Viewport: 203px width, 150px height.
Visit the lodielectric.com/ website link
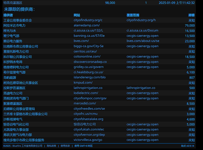pos(86,93)
